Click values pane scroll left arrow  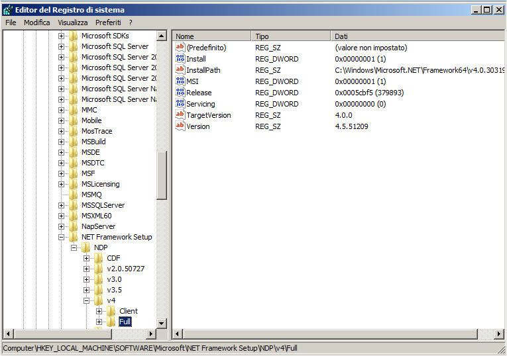tap(178, 334)
